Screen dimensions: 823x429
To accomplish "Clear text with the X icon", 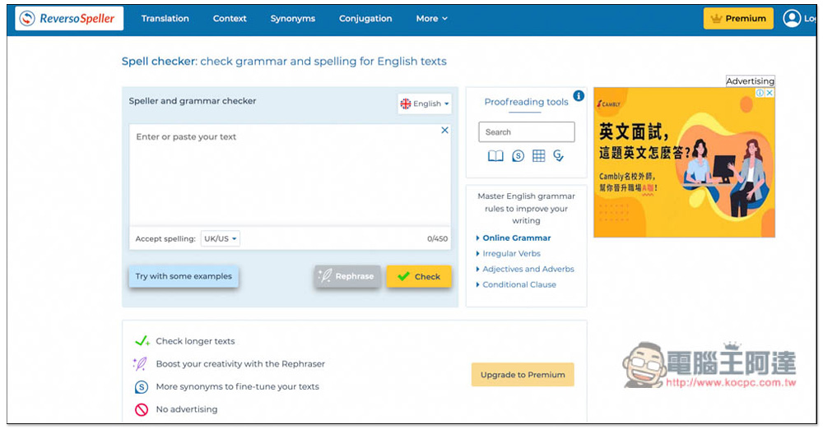I will click(445, 130).
